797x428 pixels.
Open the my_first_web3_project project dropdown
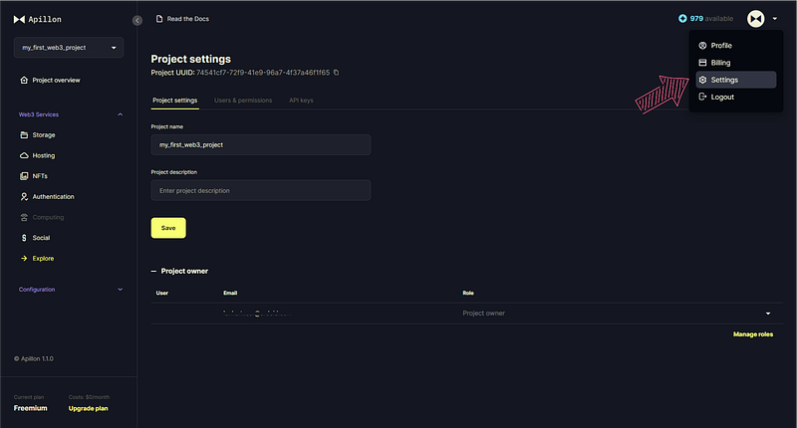(x=69, y=47)
